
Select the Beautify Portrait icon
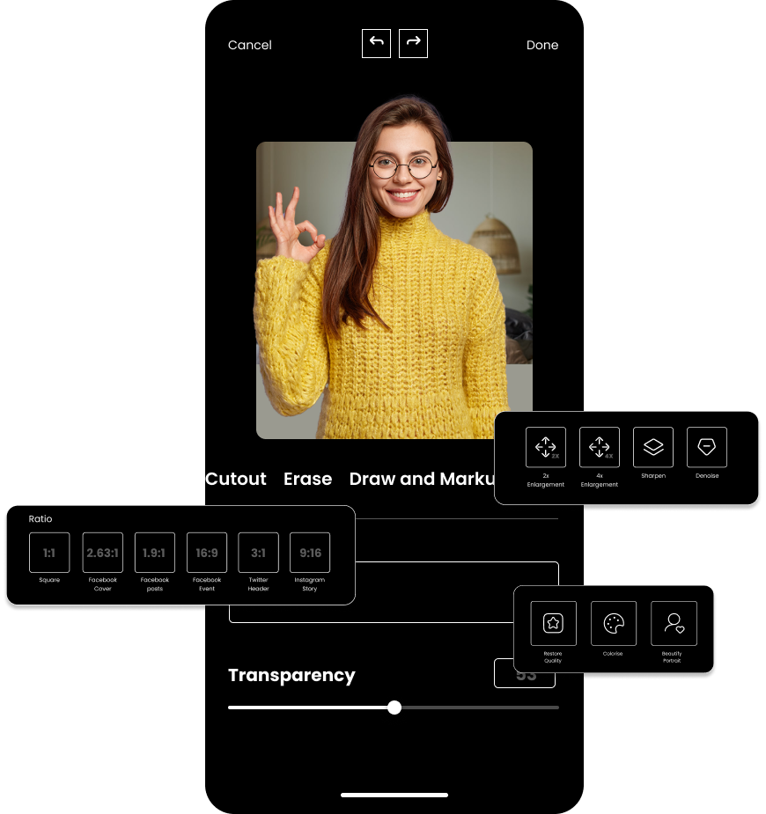(674, 624)
